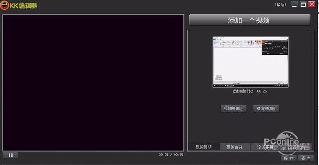This screenshot has height=165, width=319.
Task: Save the project with 保存 button
Action: click(x=288, y=158)
